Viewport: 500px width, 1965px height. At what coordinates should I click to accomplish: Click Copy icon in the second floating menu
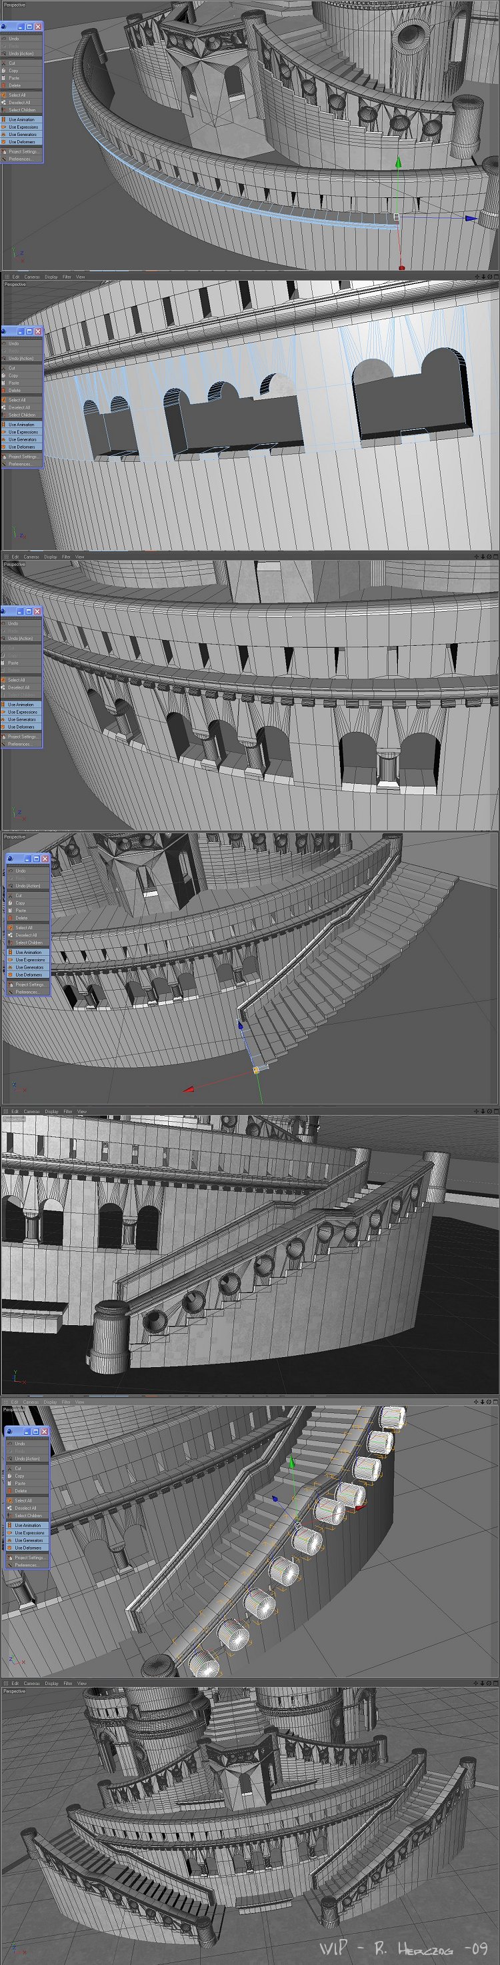(x=4, y=375)
